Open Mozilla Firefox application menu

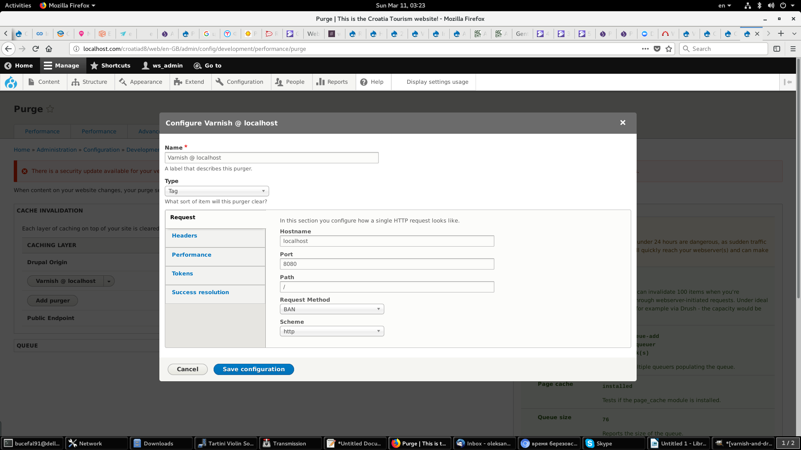[68, 5]
